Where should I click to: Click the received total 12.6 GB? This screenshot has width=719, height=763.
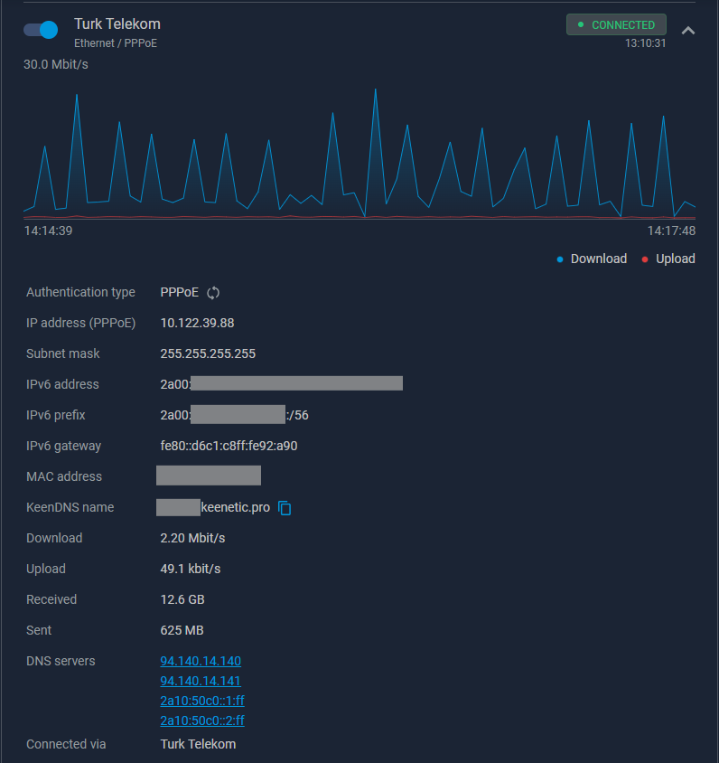pos(182,599)
